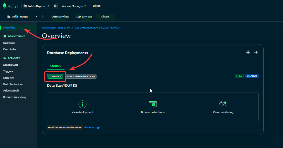Open Data Lake in sidebar
Screen dimensions: 283x148
pyautogui.click(x=10, y=49)
